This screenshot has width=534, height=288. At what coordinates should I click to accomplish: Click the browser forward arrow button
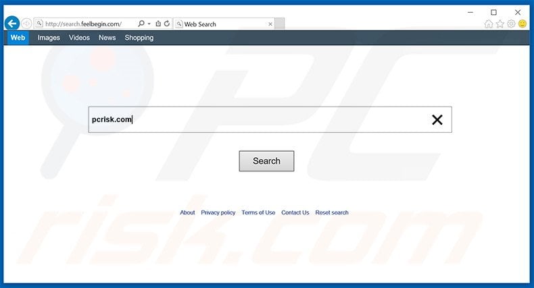coord(26,24)
